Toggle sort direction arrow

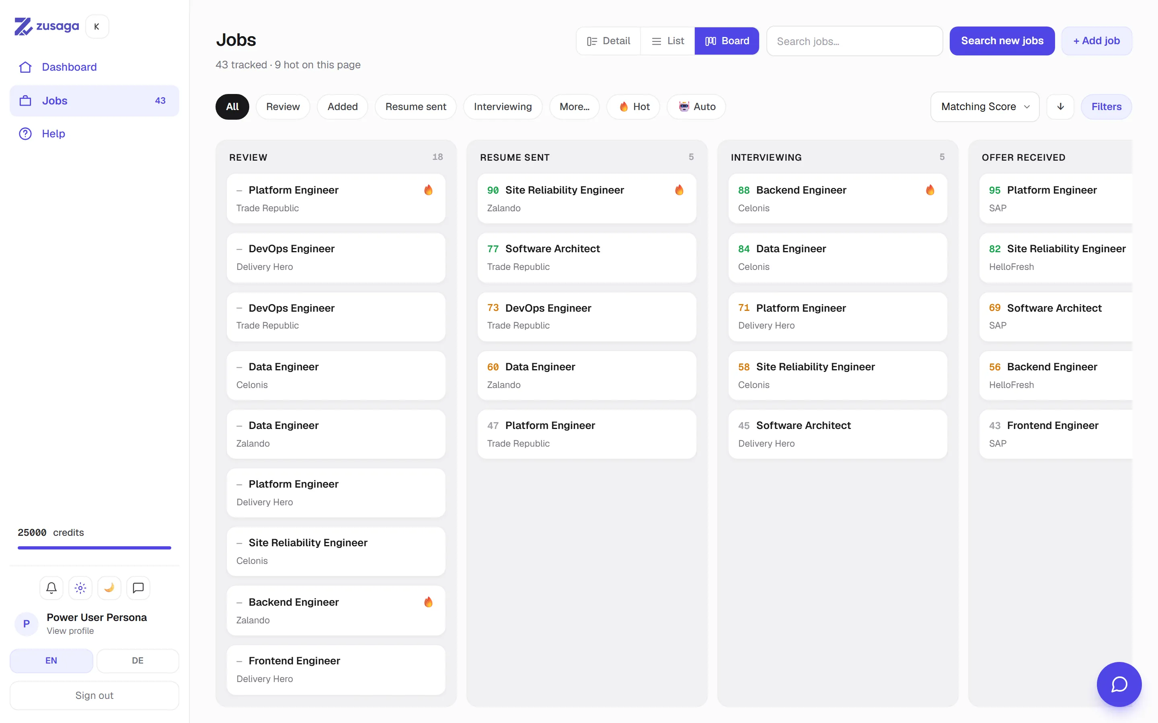[1060, 106]
